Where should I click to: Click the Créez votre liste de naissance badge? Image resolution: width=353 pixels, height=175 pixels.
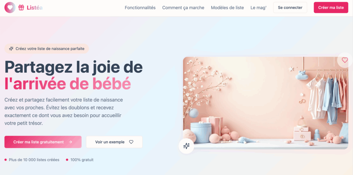click(x=47, y=49)
